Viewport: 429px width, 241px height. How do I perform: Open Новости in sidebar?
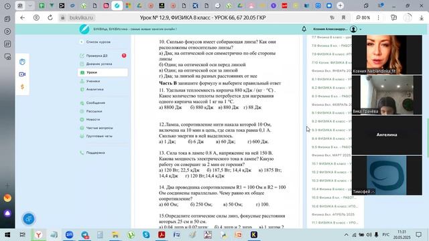point(93,120)
